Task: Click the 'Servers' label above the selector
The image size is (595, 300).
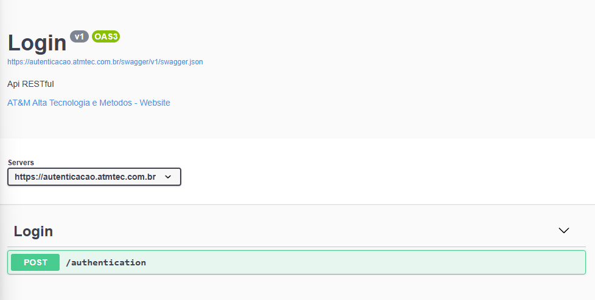Action: coord(21,163)
